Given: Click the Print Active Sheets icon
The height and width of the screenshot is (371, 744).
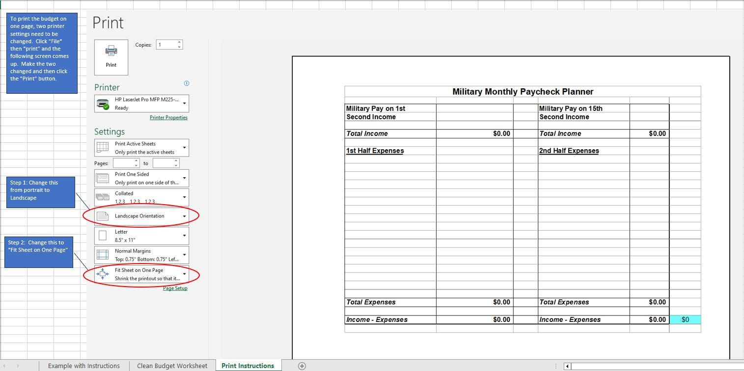Looking at the screenshot, I should (102, 147).
